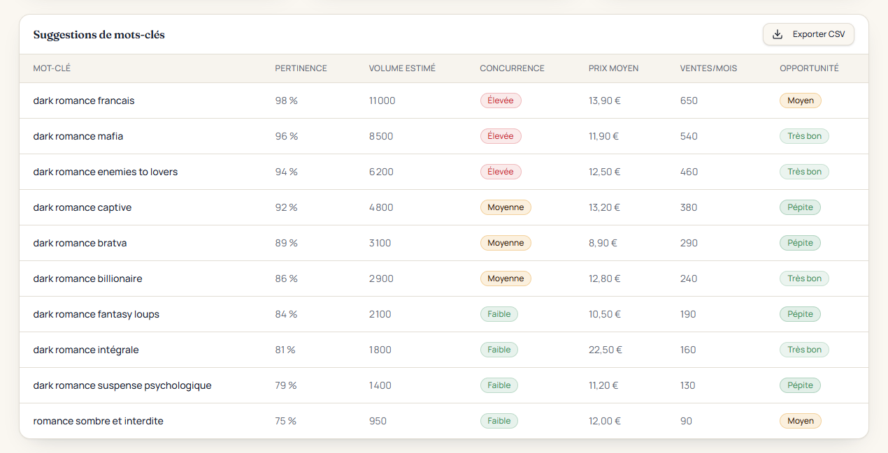Screen dimensions: 888x453
Task: Click the PERTINENCE column header
Action: [x=301, y=68]
